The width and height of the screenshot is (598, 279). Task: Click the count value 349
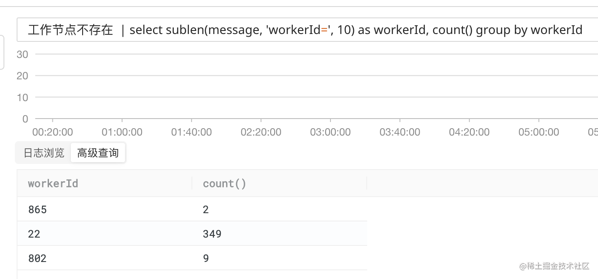tap(212, 234)
